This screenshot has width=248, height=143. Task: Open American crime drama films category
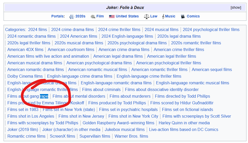click(124, 49)
